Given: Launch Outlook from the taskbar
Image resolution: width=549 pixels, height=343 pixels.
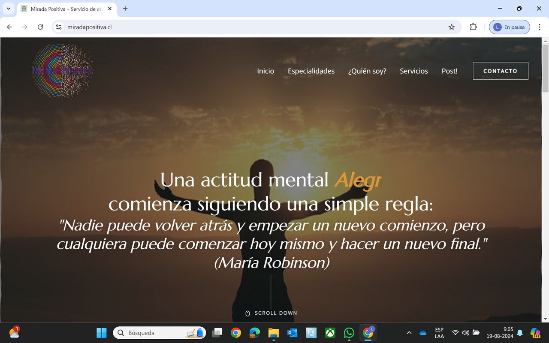Looking at the screenshot, I should coord(293,333).
